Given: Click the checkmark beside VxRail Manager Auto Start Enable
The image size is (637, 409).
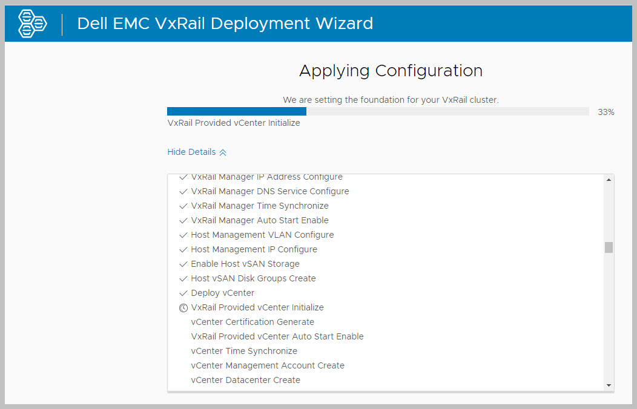Looking at the screenshot, I should 183,220.
